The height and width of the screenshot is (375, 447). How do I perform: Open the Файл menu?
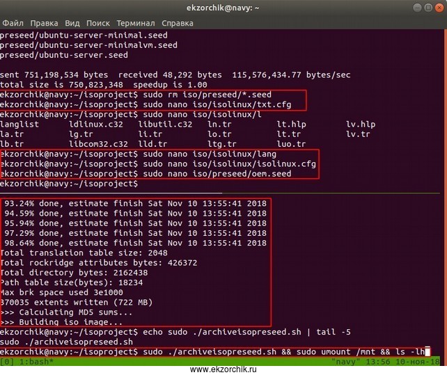13,23
